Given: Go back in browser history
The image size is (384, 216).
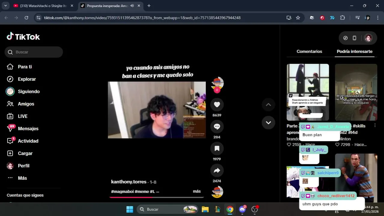Looking at the screenshot, I should pos(6,18).
